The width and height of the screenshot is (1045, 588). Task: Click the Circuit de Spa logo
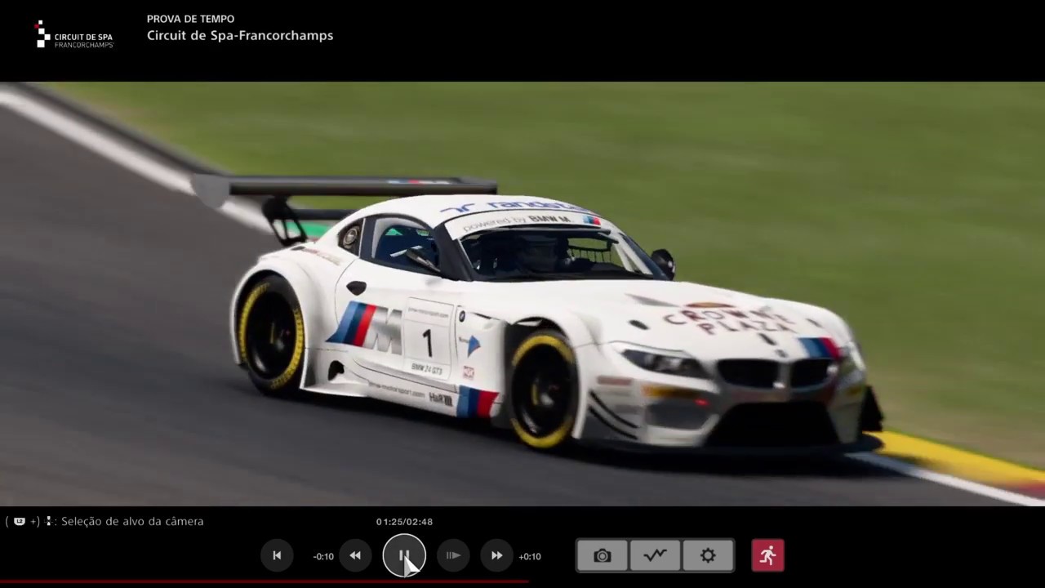pyautogui.click(x=74, y=35)
